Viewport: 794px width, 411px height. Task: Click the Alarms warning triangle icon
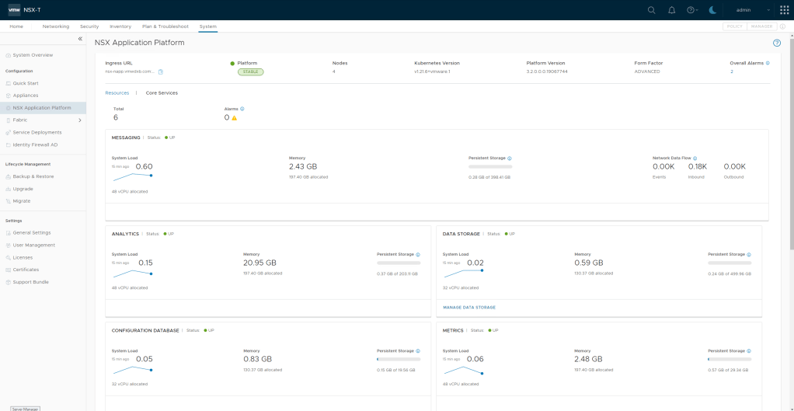click(234, 118)
